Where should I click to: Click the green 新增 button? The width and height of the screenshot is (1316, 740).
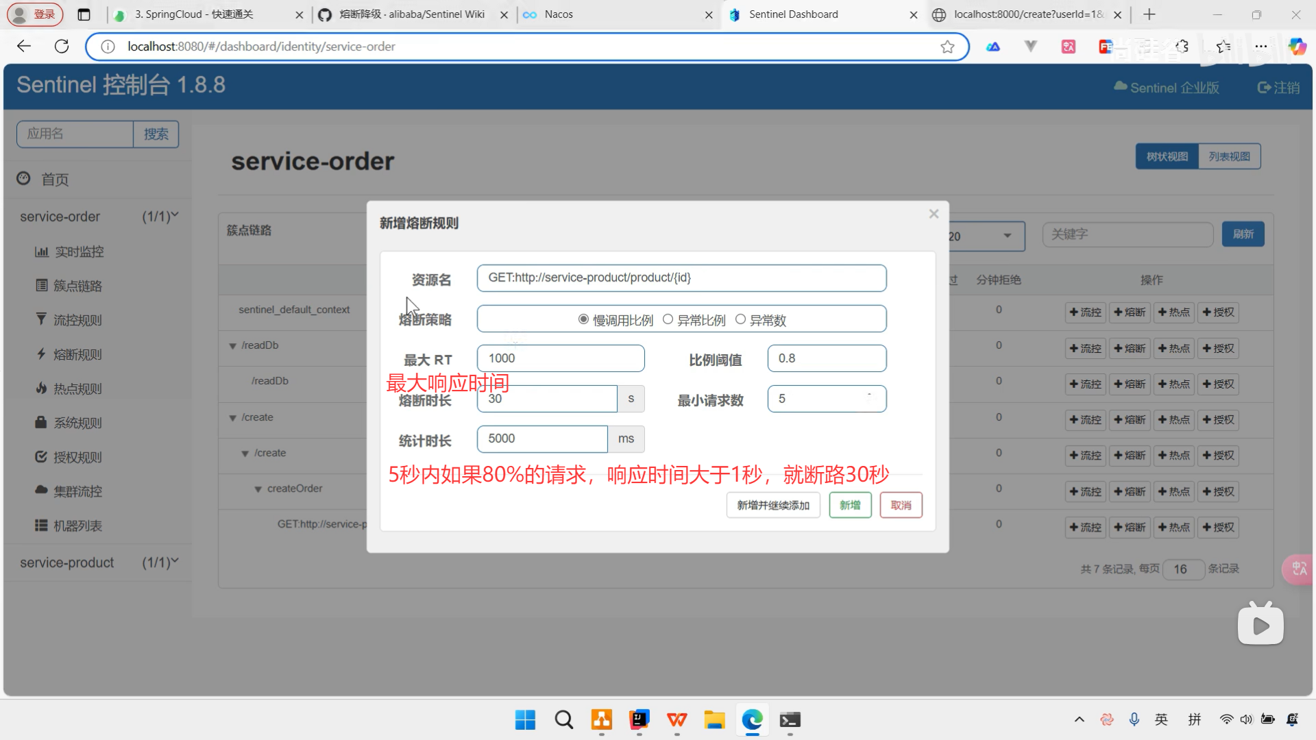(x=850, y=506)
